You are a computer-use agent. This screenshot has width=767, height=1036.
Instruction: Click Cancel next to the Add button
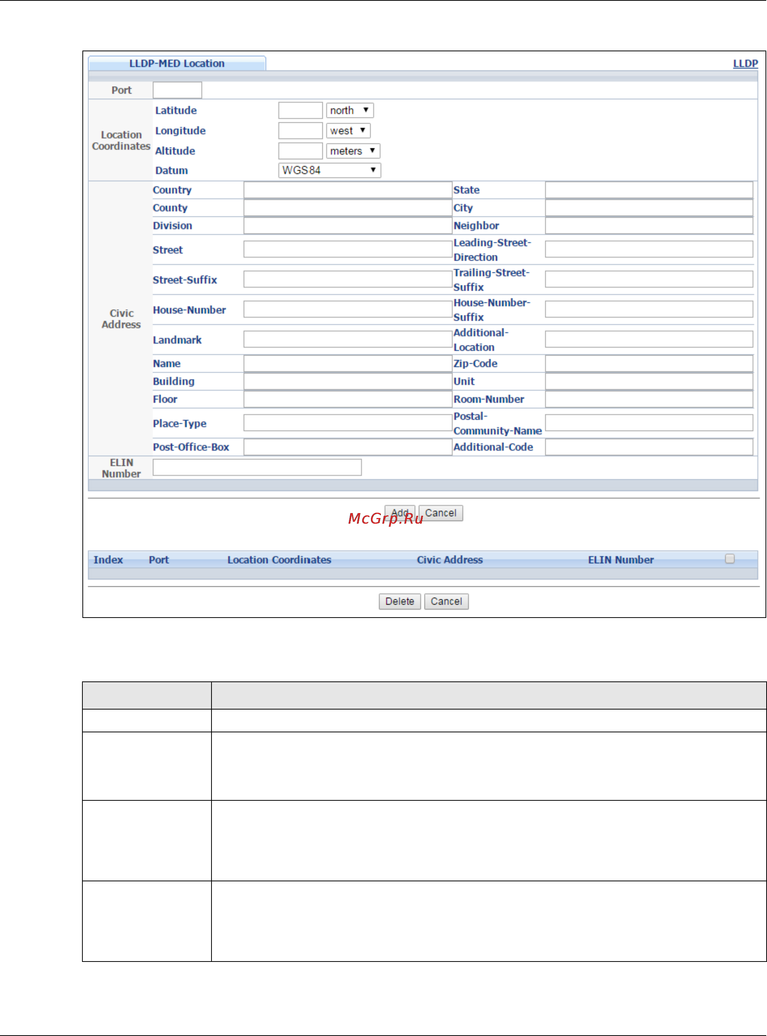click(x=440, y=513)
